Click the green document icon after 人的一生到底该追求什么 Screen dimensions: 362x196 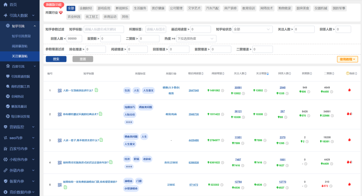(96, 90)
